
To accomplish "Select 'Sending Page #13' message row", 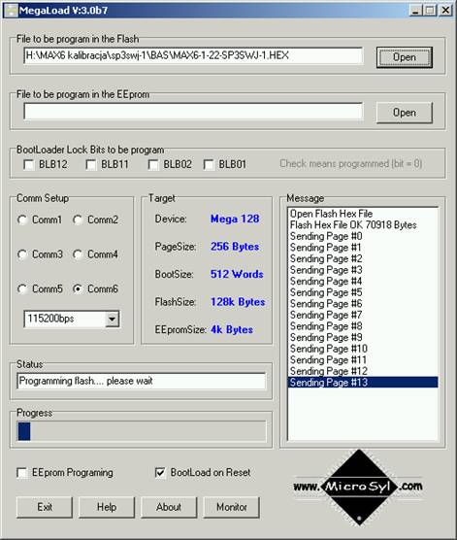I will click(363, 383).
